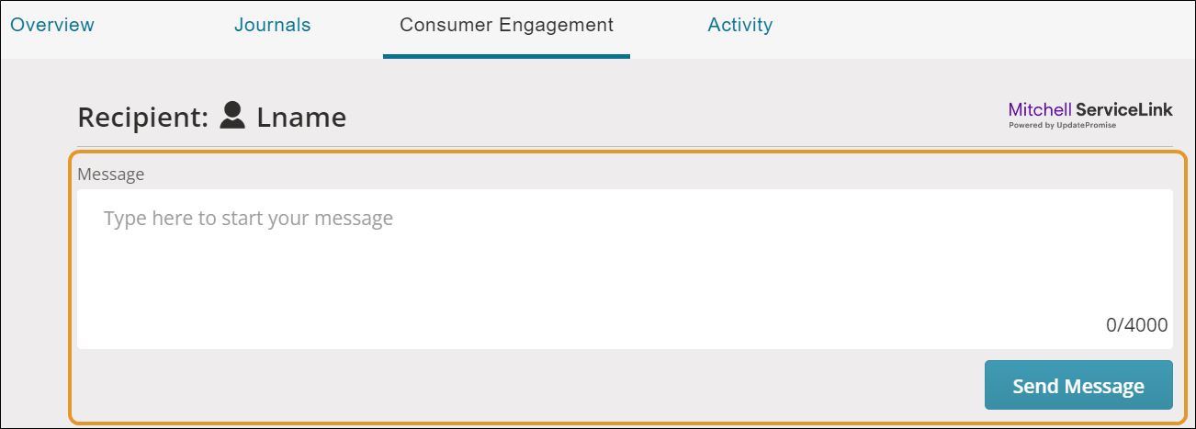This screenshot has width=1196, height=429.
Task: Click the Recipient: heading text
Action: (x=144, y=118)
